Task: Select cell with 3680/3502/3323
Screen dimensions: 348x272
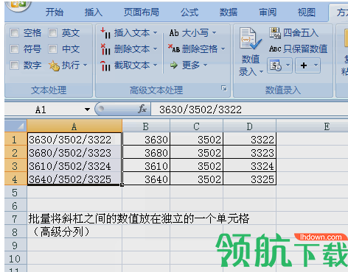Action: tap(74, 153)
